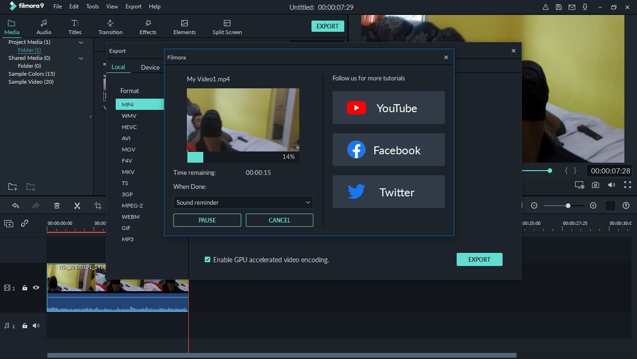Click the save project icon in title bar
The width and height of the screenshot is (637, 359).
[559, 7]
